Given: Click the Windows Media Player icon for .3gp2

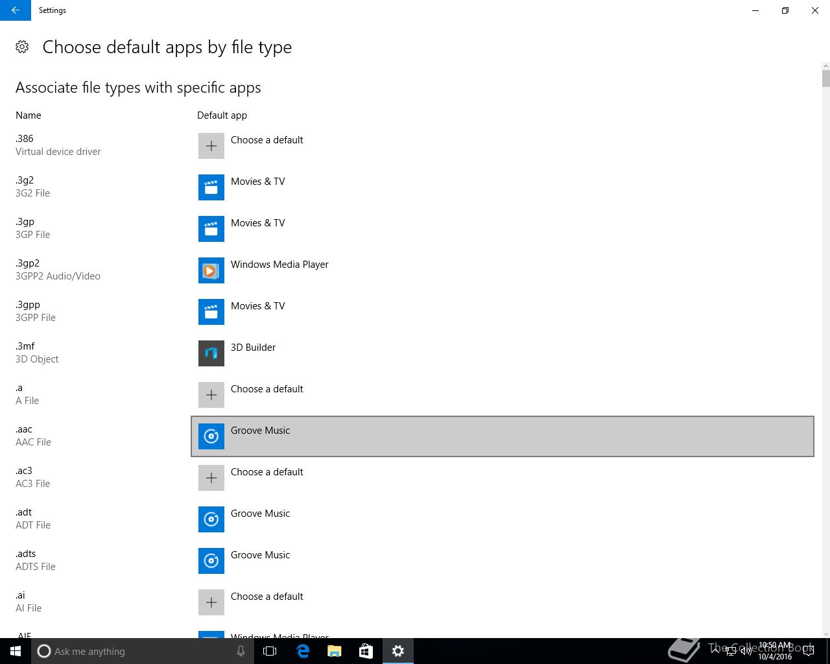Looking at the screenshot, I should tap(211, 270).
